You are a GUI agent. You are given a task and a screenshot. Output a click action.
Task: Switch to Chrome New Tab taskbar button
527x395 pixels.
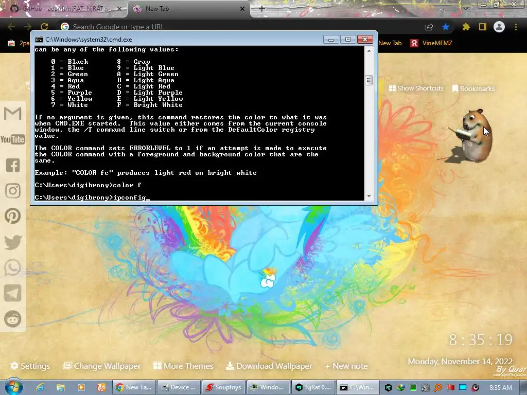point(134,387)
